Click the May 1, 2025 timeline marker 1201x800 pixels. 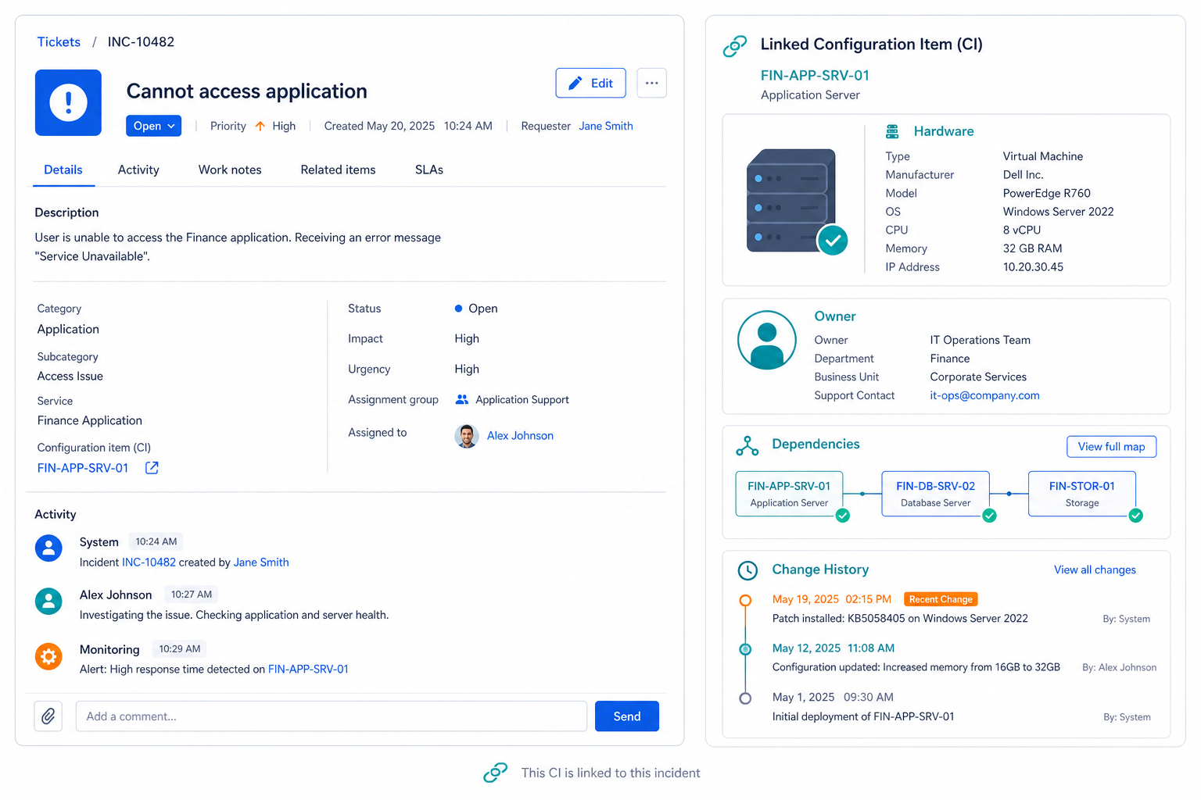click(x=745, y=698)
